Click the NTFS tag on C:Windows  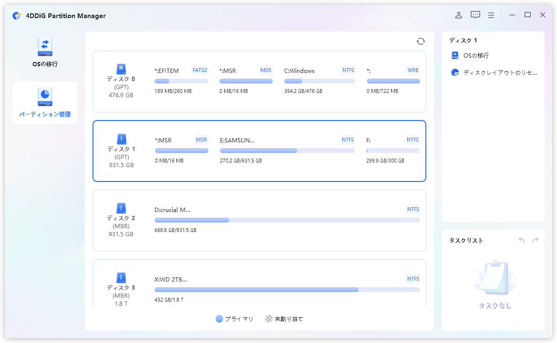(349, 70)
